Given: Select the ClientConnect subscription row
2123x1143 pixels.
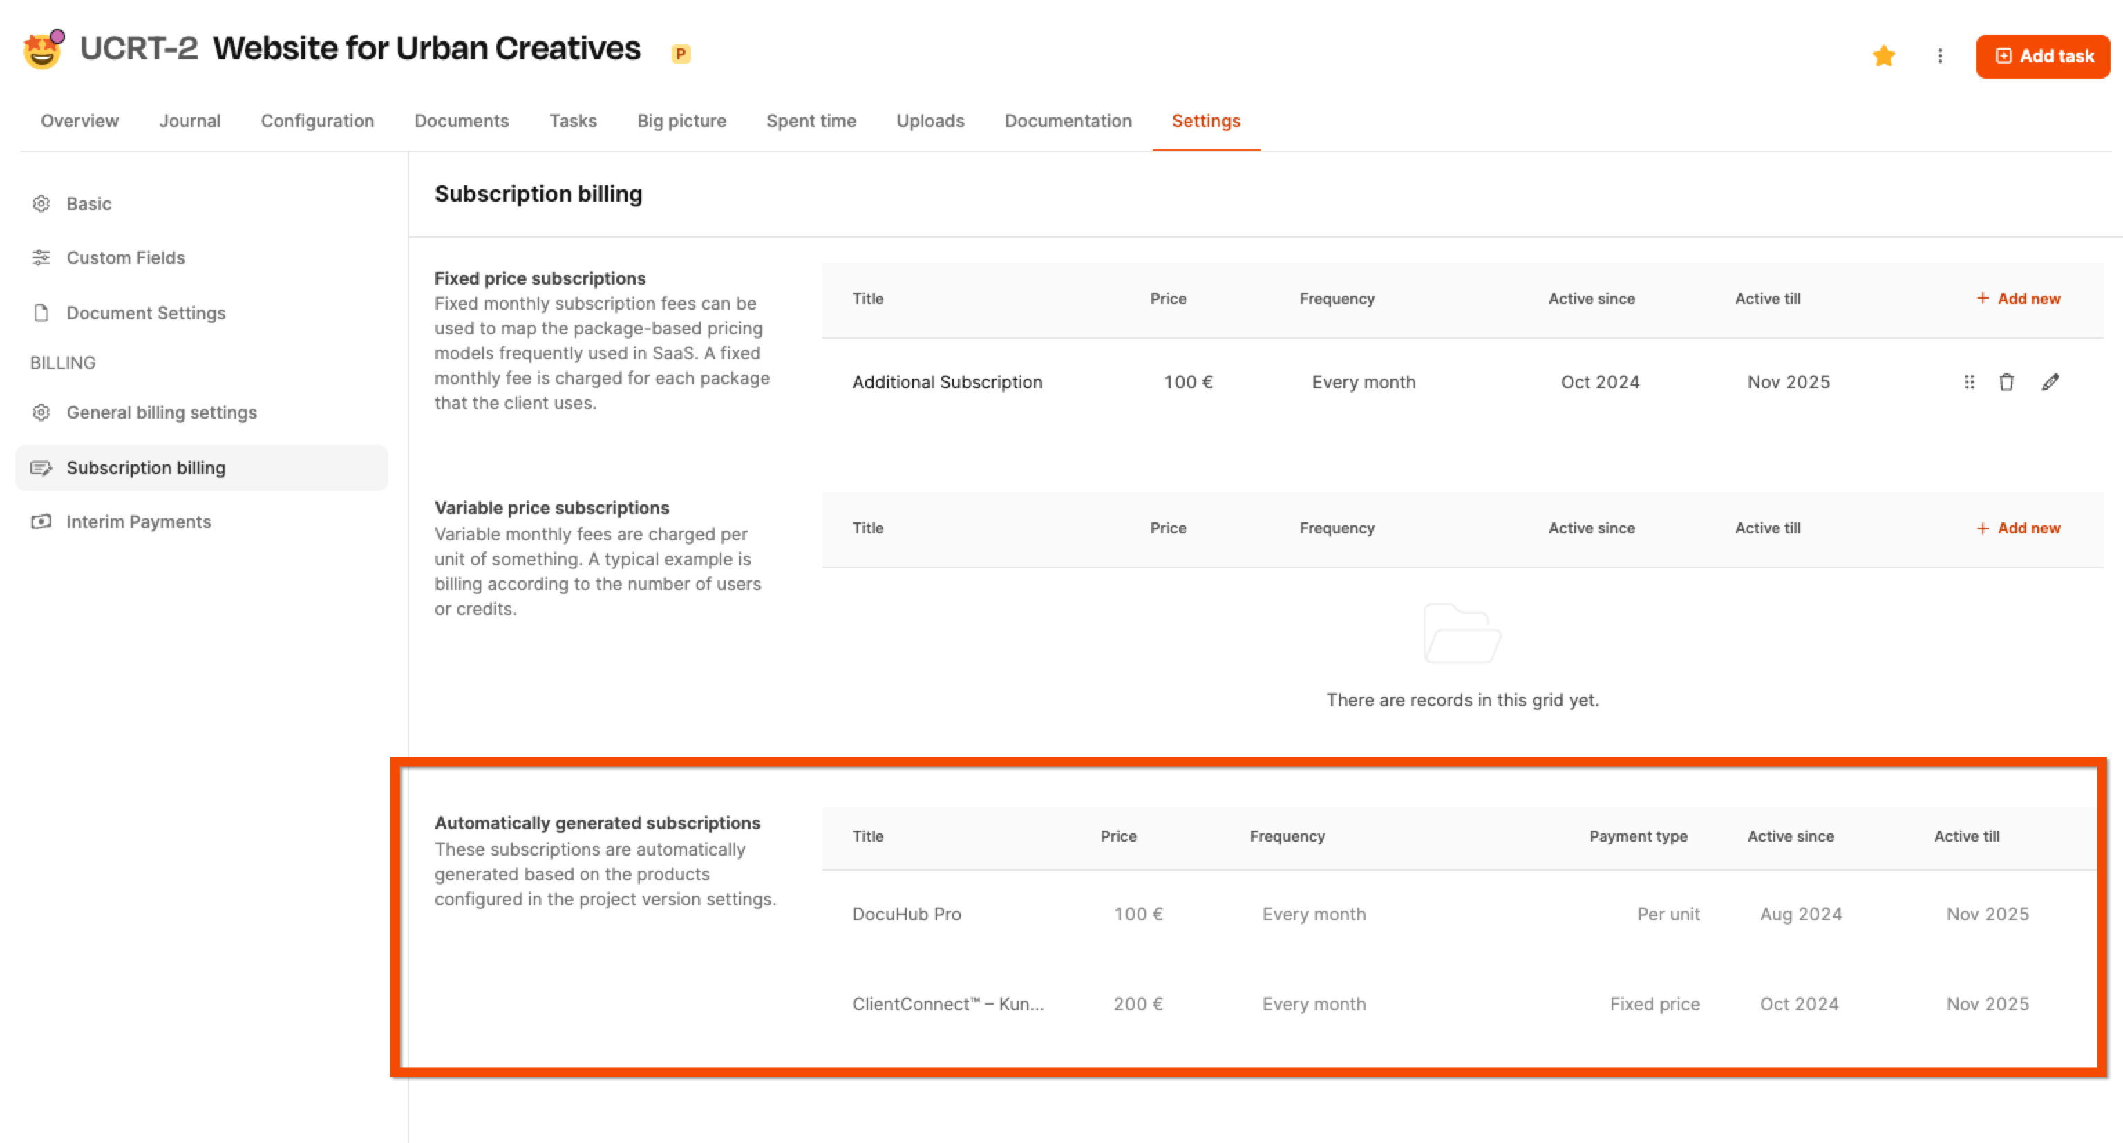Looking at the screenshot, I should [947, 1003].
